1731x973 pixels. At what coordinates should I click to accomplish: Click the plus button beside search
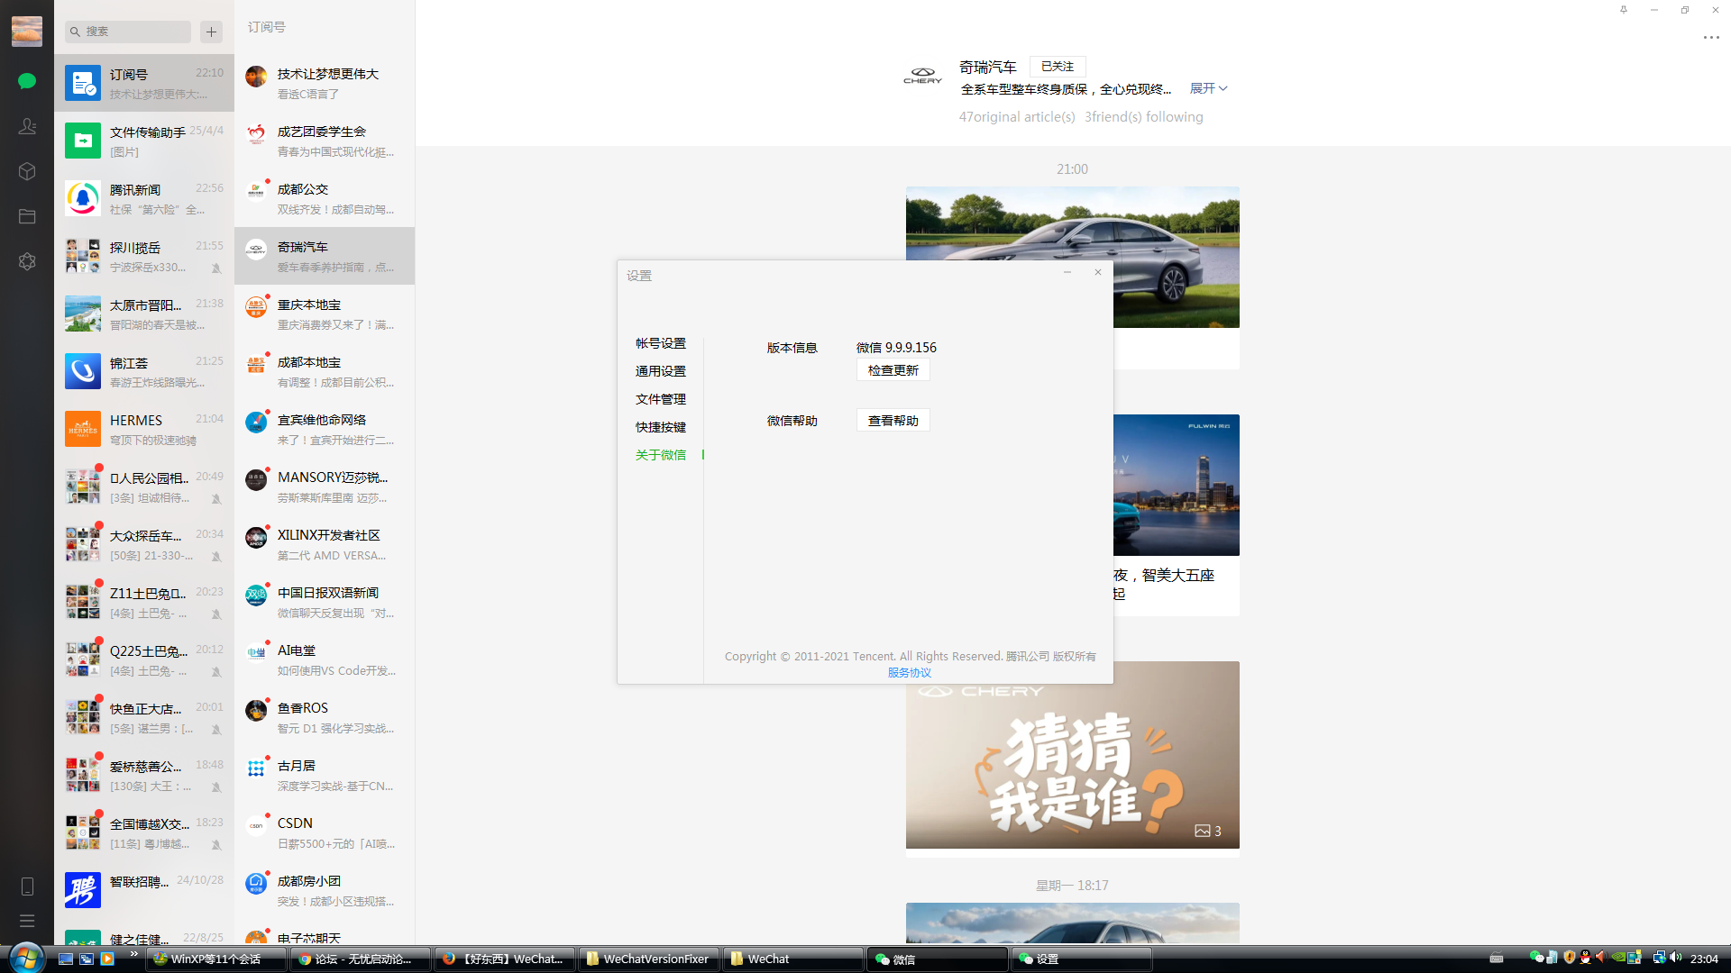(x=211, y=32)
